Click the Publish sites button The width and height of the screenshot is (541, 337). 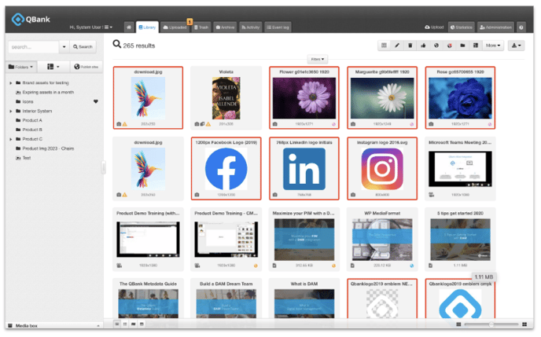[x=86, y=67]
